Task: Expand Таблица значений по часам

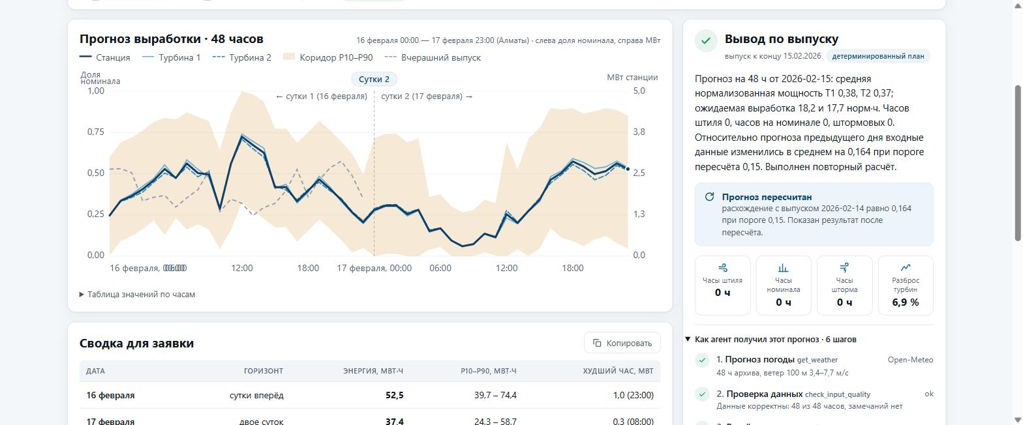Action: tap(137, 295)
